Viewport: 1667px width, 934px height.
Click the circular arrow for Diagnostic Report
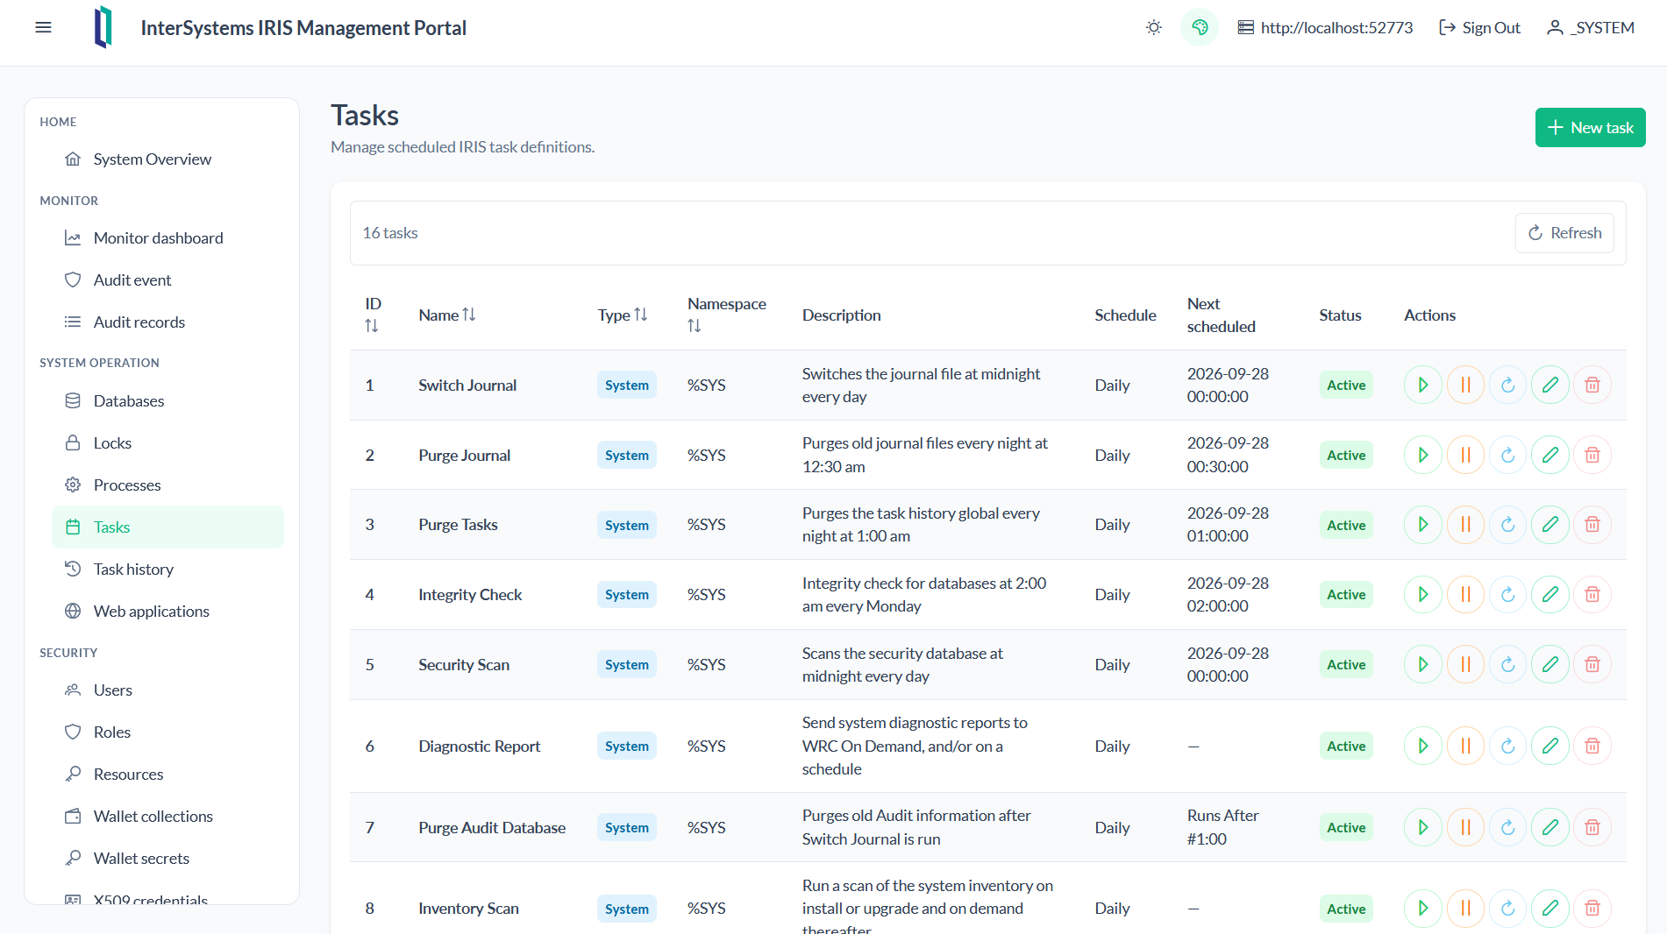1508,746
